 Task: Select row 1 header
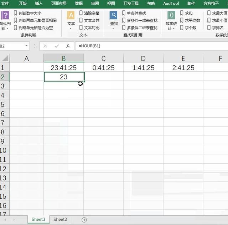[5, 67]
